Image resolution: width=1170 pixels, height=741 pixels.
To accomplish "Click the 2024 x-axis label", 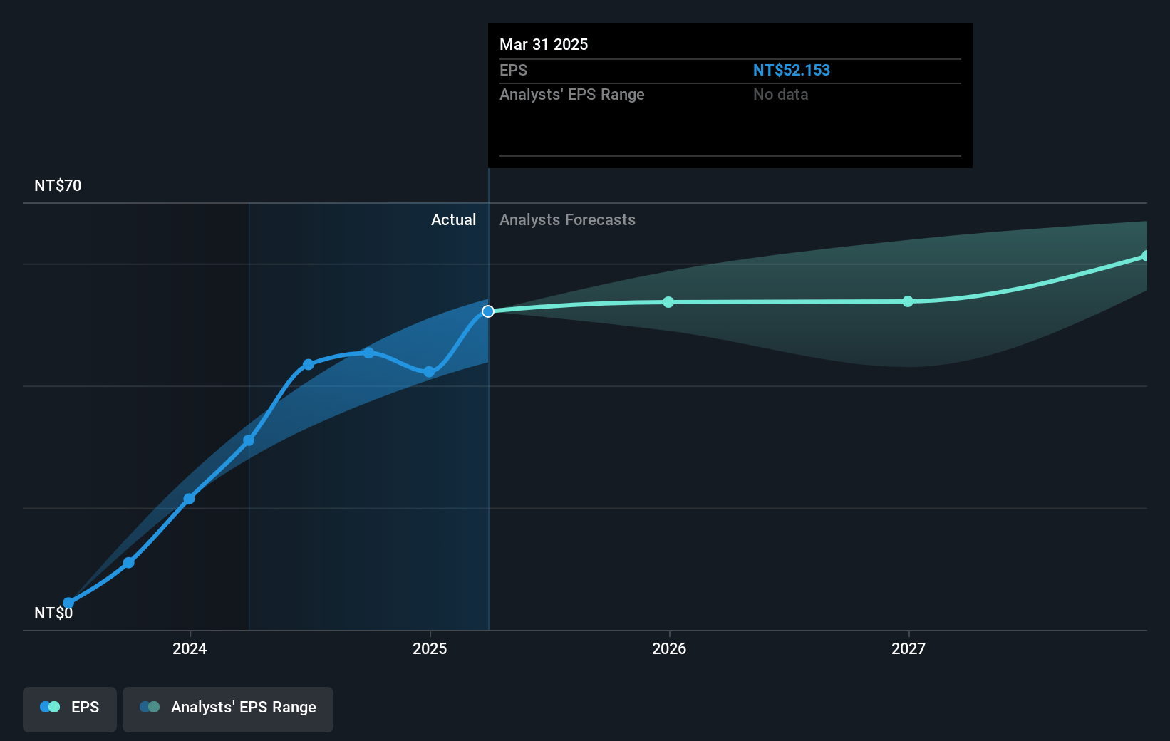I will (x=190, y=648).
